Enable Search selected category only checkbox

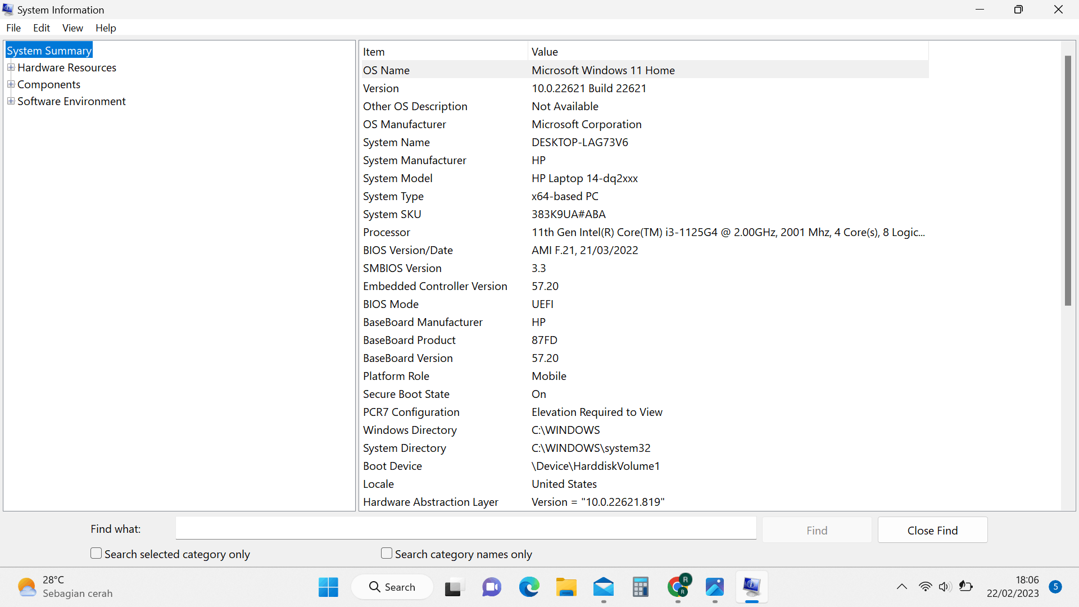pyautogui.click(x=96, y=554)
